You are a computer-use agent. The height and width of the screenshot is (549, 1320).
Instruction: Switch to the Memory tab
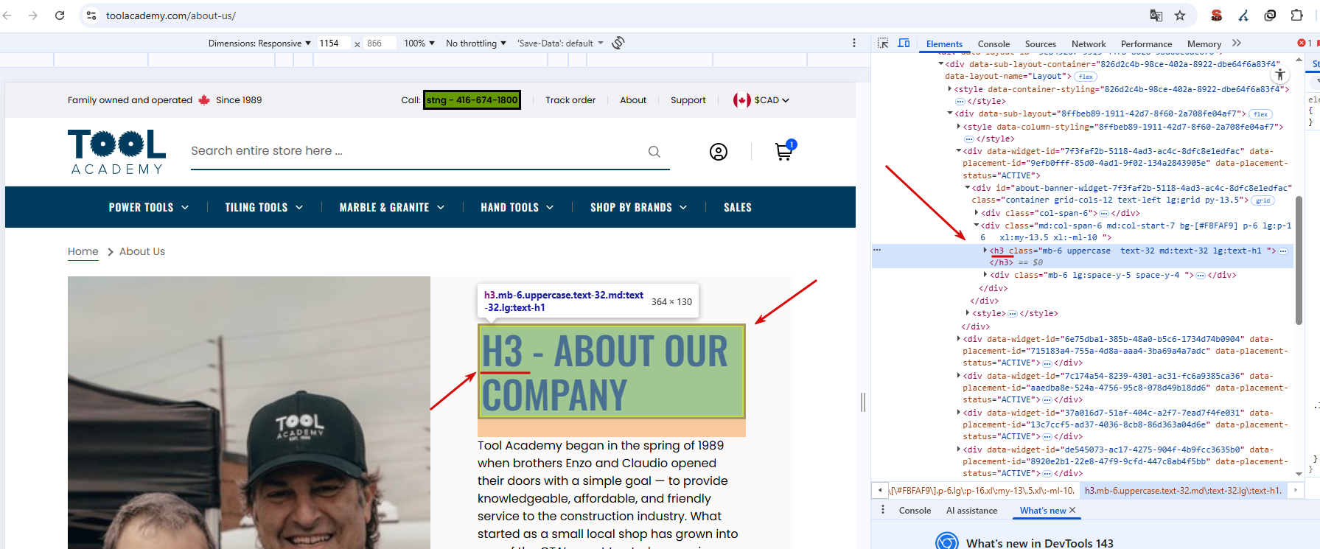[x=1204, y=44]
